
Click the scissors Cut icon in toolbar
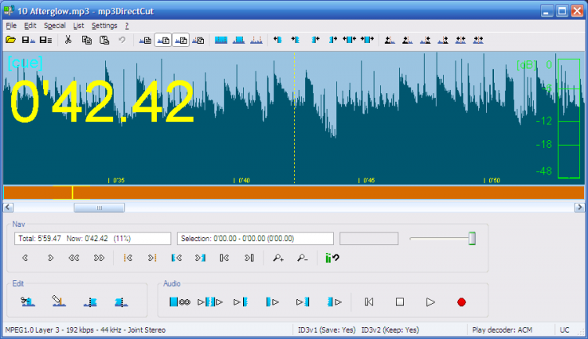click(68, 39)
